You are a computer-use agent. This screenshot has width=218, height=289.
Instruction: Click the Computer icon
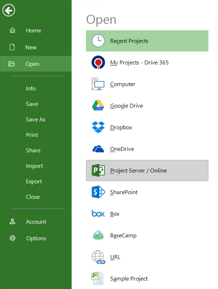98,84
